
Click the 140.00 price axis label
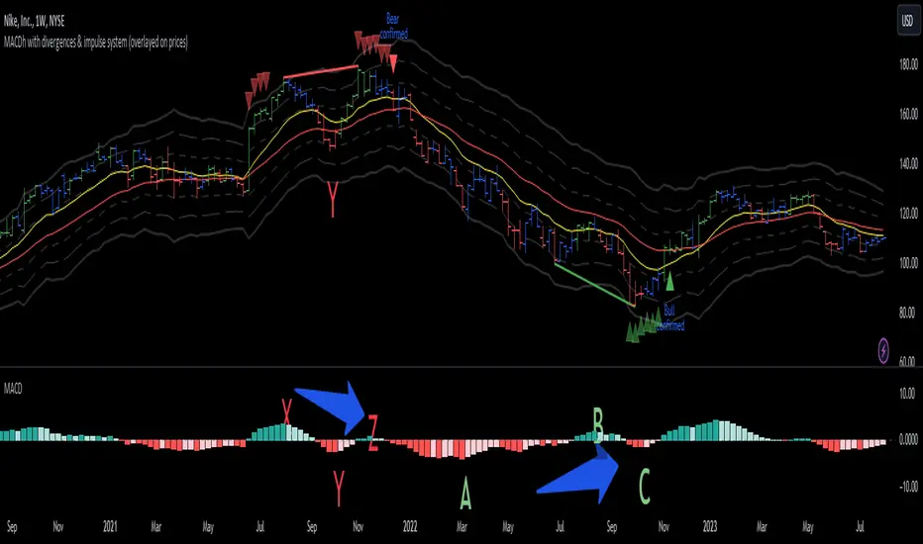click(908, 163)
